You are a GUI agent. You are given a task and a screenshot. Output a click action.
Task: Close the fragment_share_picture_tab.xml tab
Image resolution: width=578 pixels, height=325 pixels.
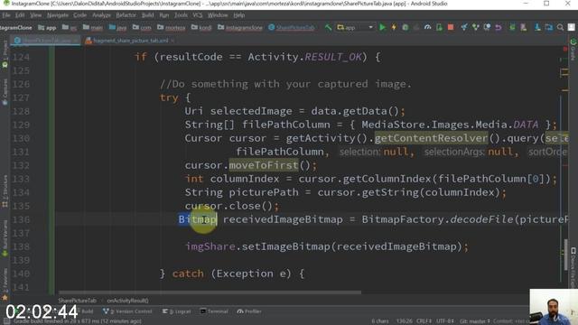pos(172,41)
